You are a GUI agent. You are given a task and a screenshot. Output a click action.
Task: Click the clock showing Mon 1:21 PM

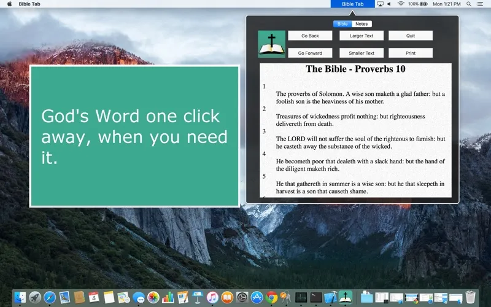click(x=447, y=4)
